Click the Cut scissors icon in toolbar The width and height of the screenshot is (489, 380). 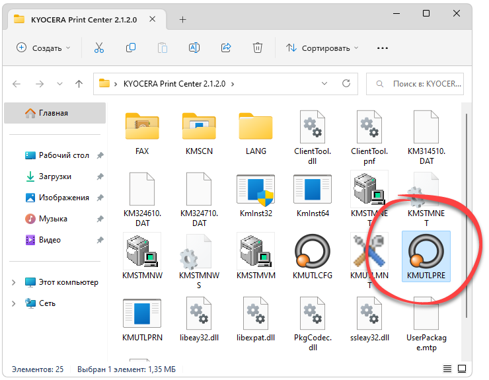tap(99, 48)
